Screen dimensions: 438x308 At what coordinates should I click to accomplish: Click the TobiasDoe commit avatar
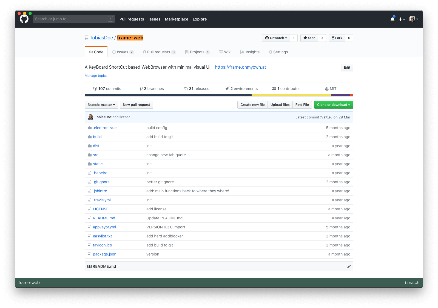(x=90, y=117)
